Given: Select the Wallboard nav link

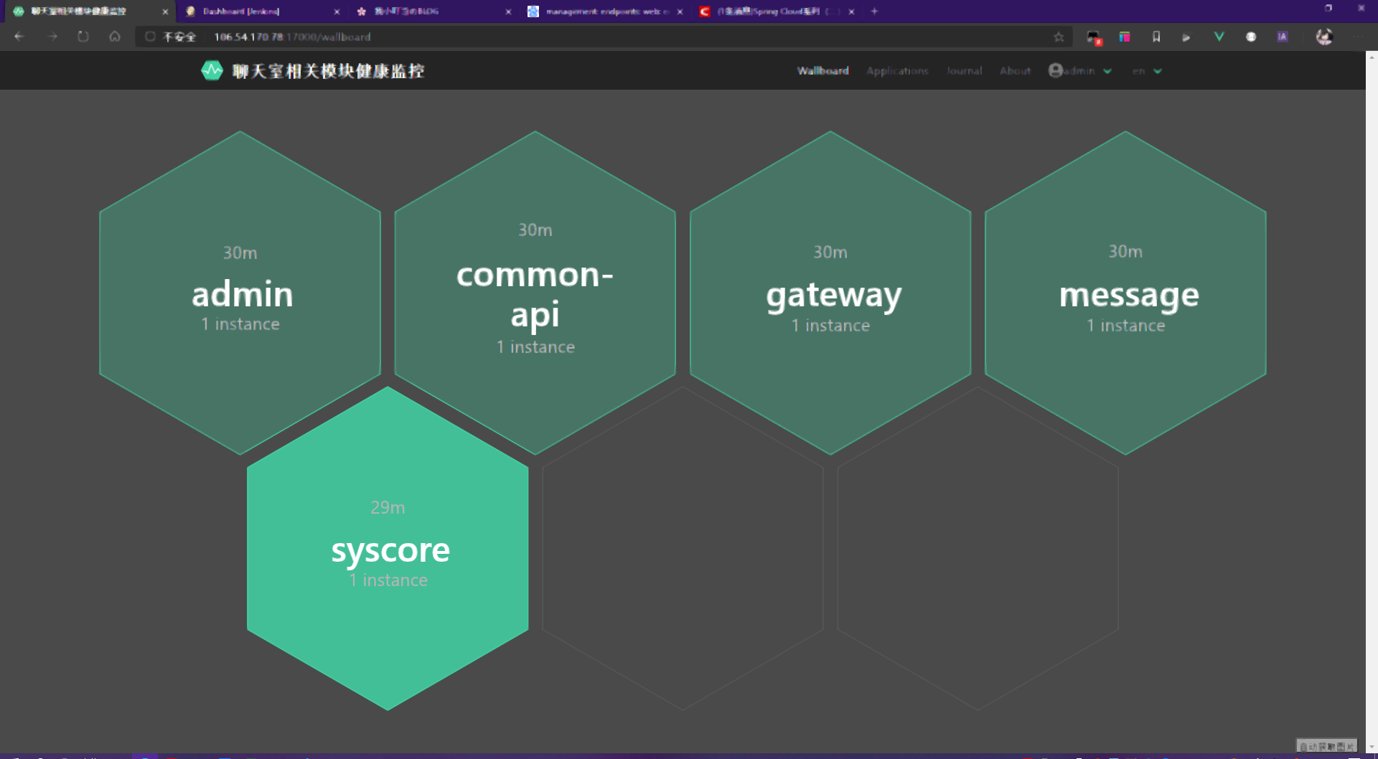Looking at the screenshot, I should pos(822,70).
